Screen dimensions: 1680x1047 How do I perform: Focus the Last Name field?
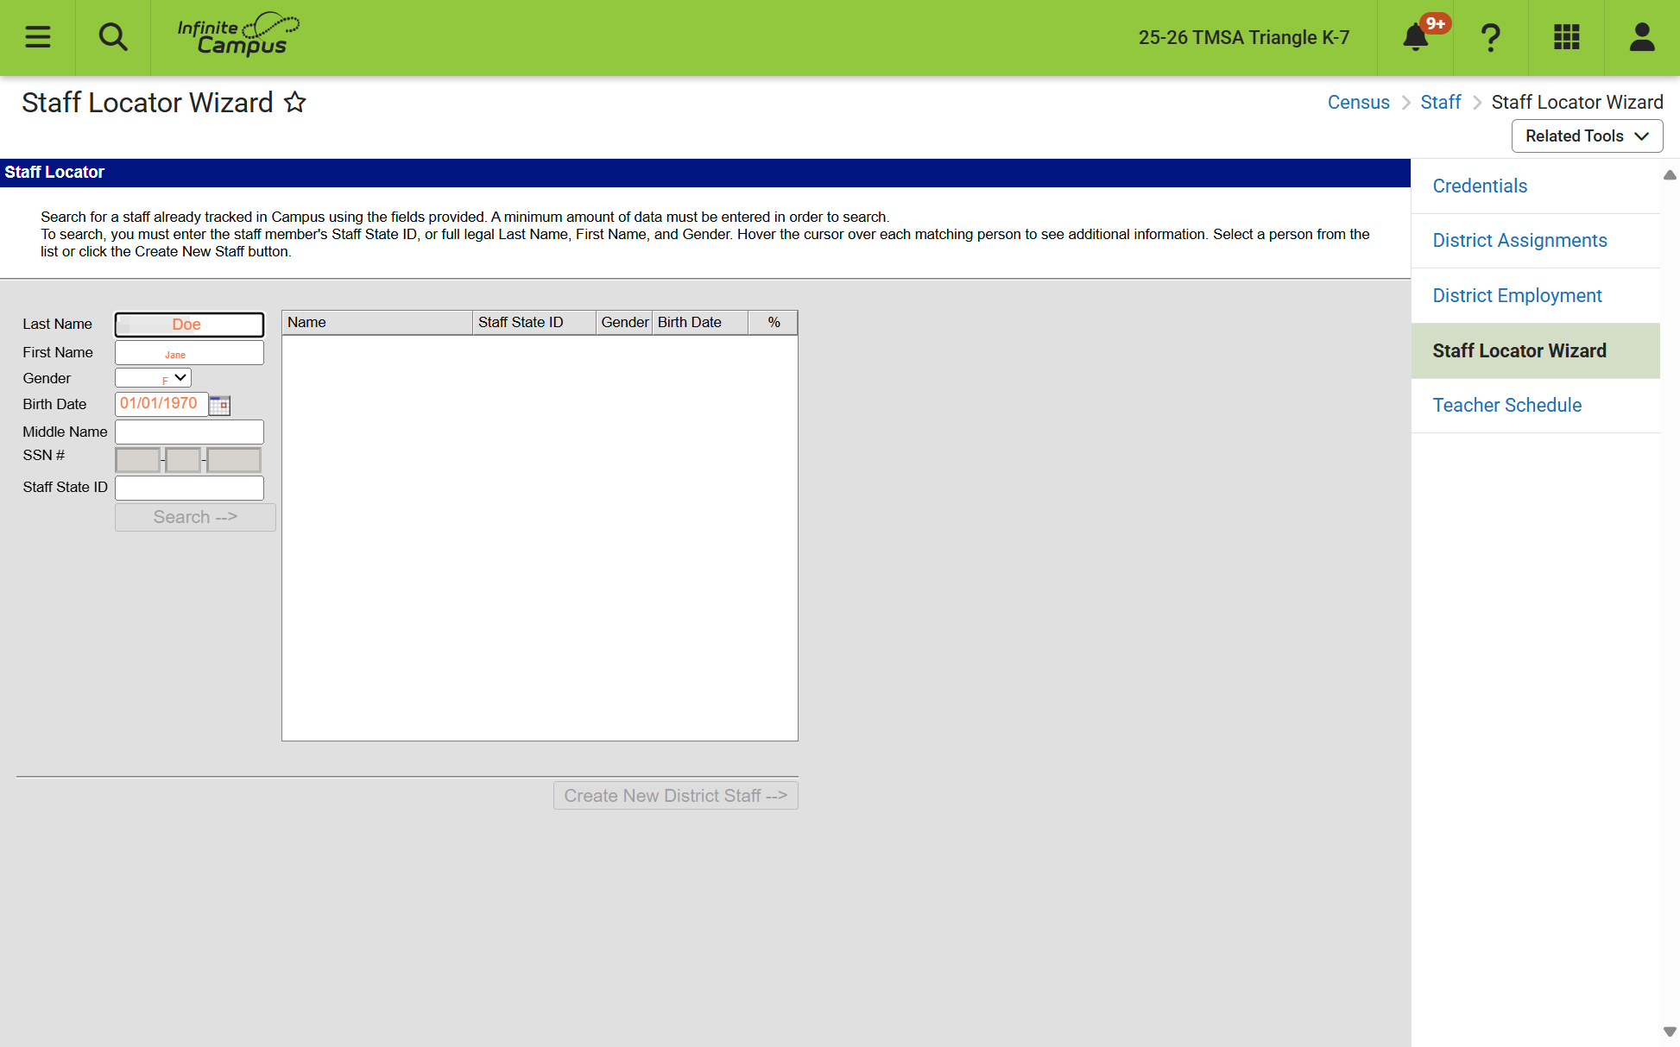coord(189,325)
